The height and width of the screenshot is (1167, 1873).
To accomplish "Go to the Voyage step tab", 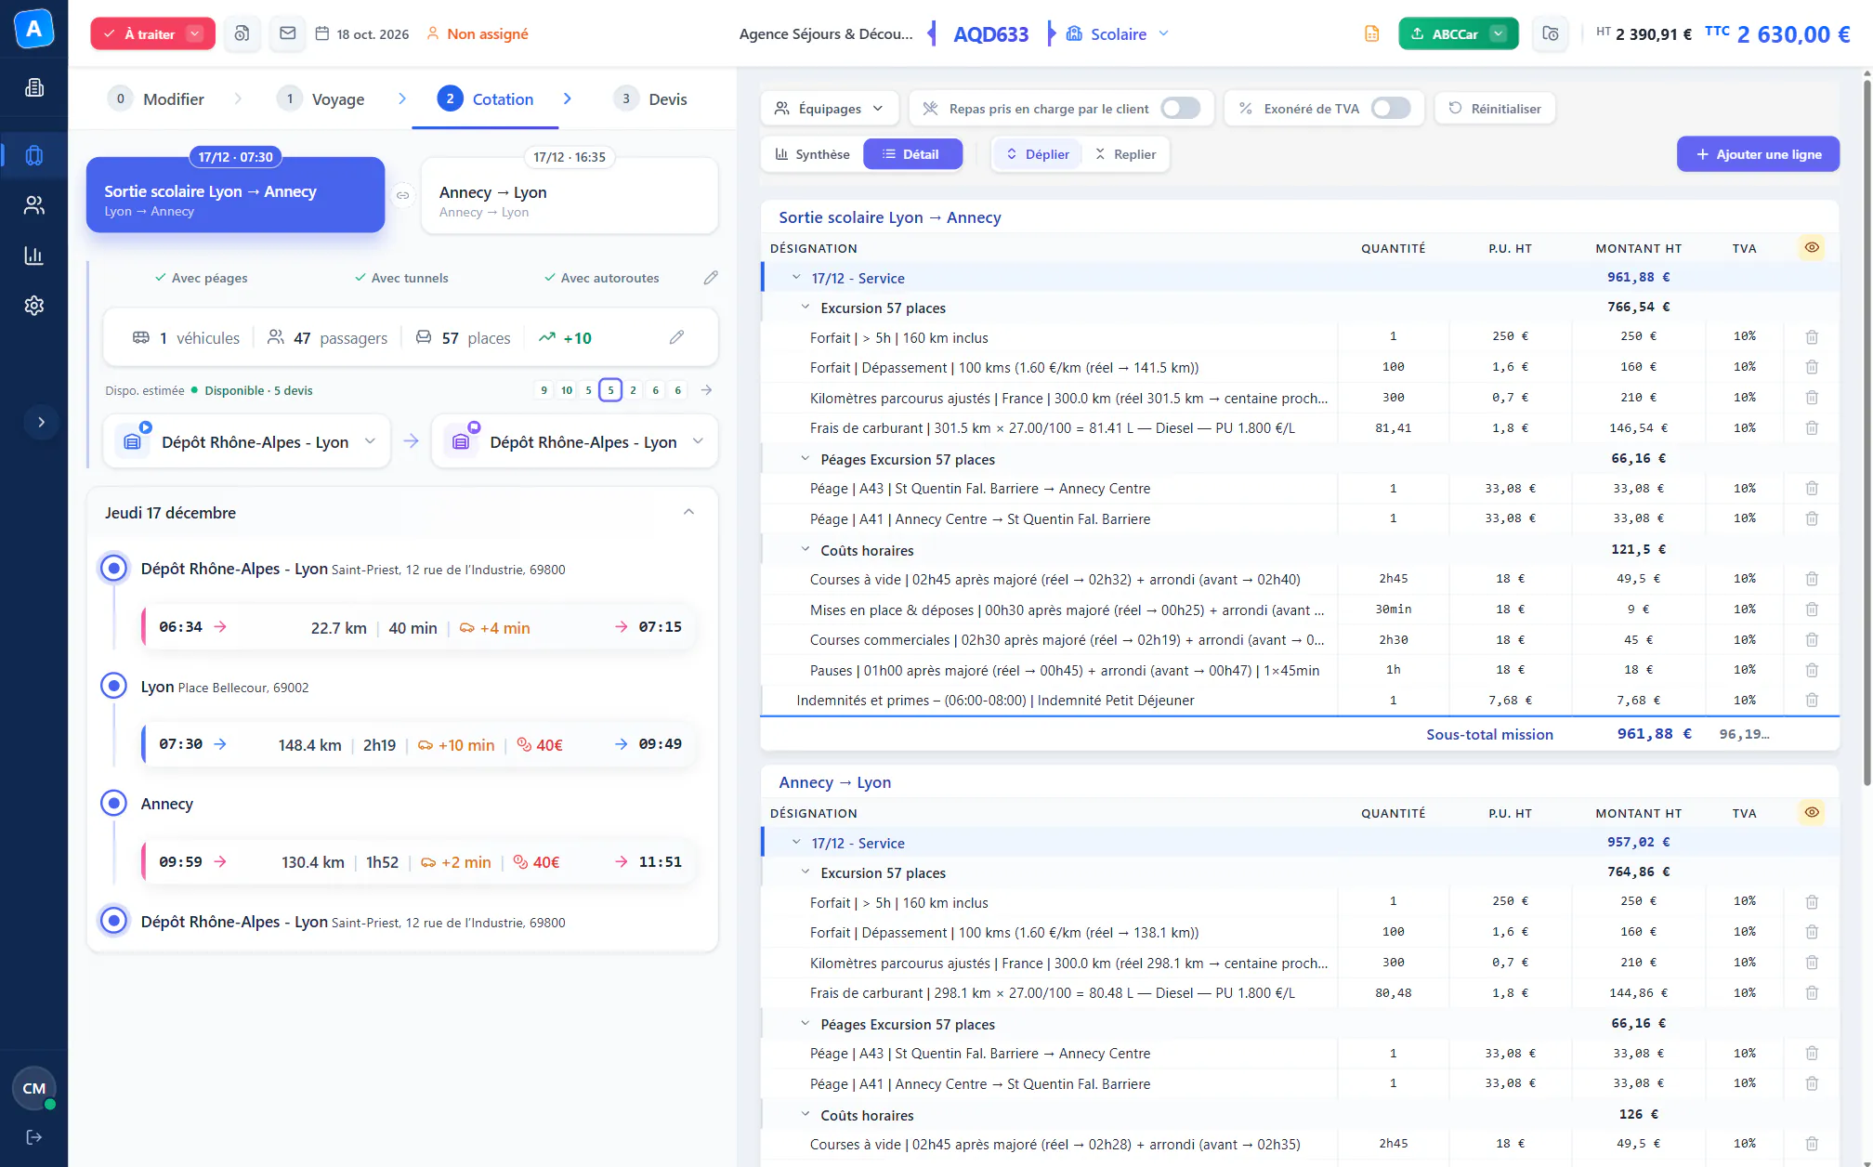I will (321, 98).
